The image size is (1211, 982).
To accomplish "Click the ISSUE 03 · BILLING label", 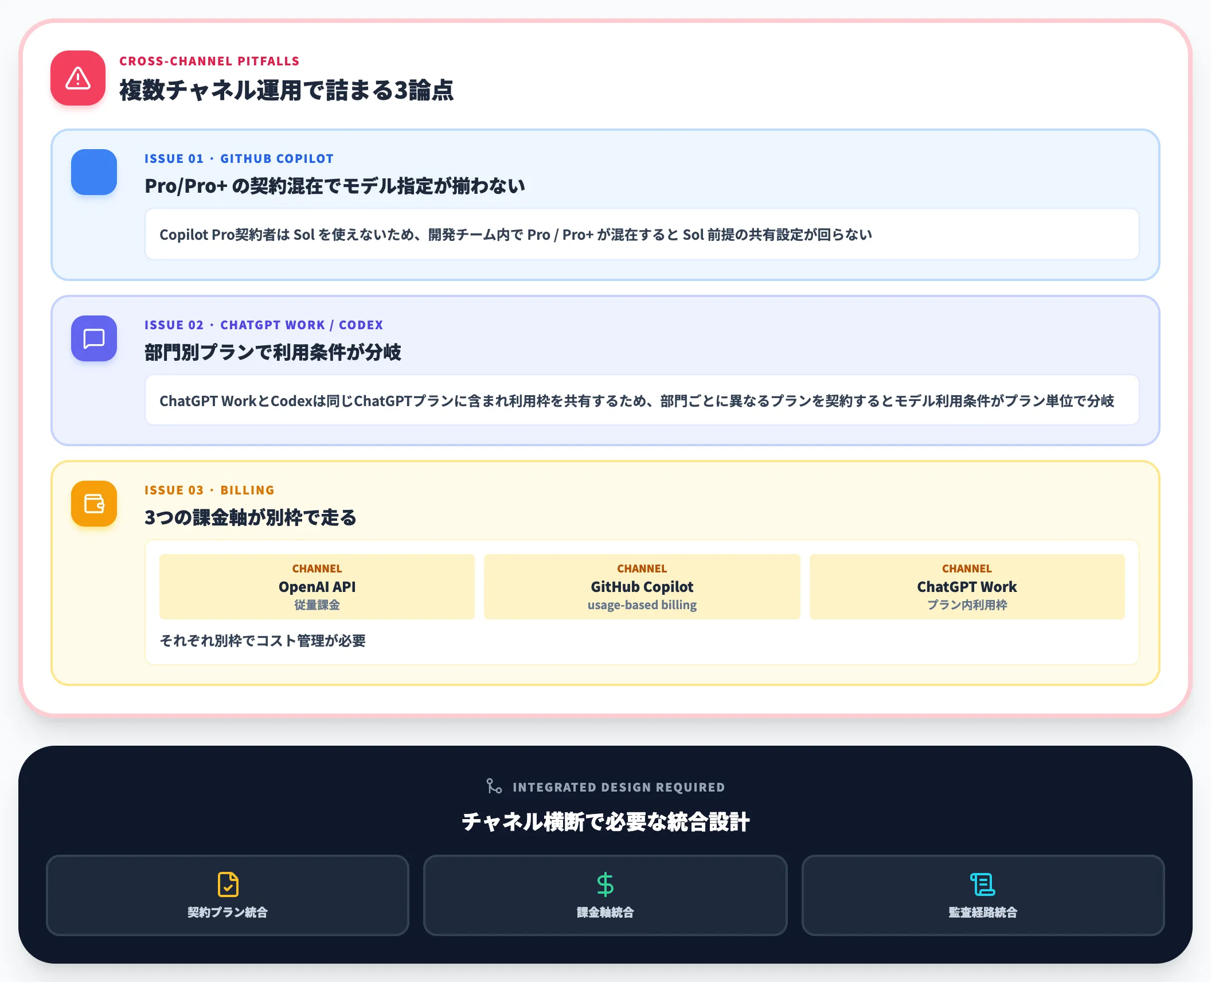I will pyautogui.click(x=209, y=490).
